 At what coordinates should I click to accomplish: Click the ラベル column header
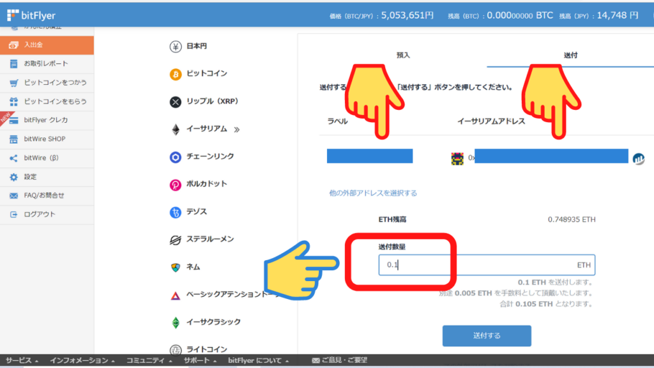(x=337, y=121)
